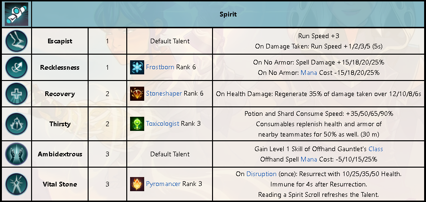Image resolution: width=426 pixels, height=202 pixels.
Task: Click the Spirit gauntlet icon in header
Action: (16, 13)
